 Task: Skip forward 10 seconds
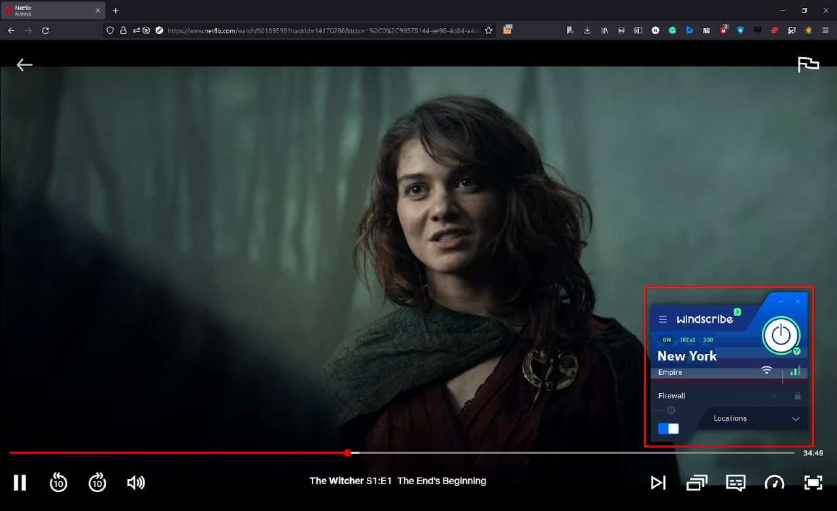tap(97, 483)
